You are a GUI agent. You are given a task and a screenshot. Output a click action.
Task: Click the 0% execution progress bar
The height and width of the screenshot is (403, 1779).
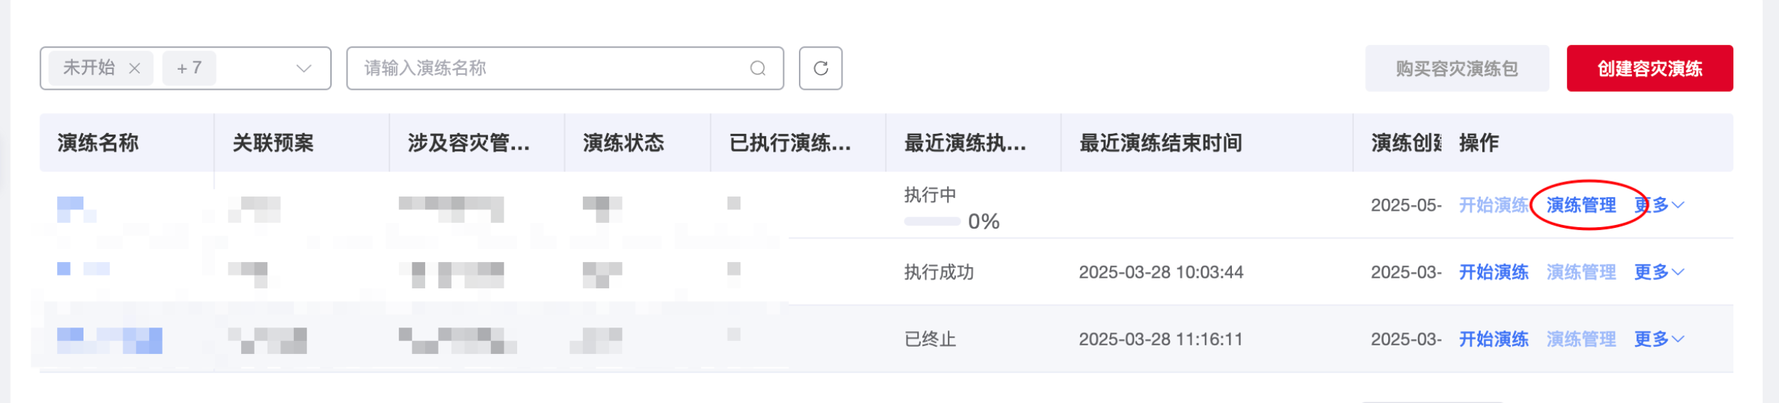pyautogui.click(x=932, y=221)
